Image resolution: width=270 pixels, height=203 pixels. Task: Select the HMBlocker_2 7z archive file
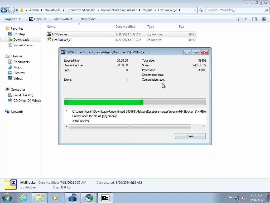point(121,40)
